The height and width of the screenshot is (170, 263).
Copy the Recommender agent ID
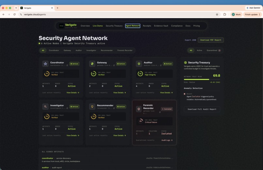[x=114, y=108]
